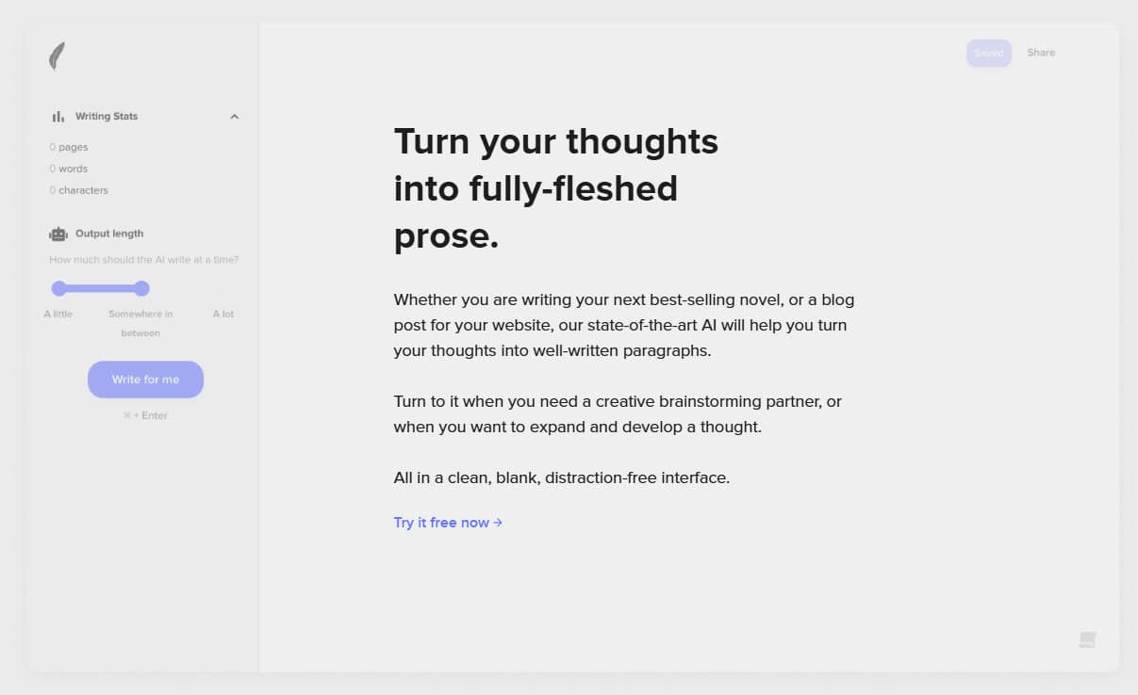Choose Somewhere in between output length
1138x695 pixels.
click(x=140, y=322)
